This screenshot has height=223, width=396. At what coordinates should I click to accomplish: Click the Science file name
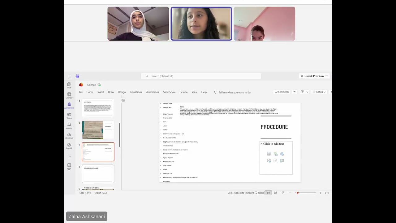click(x=91, y=85)
